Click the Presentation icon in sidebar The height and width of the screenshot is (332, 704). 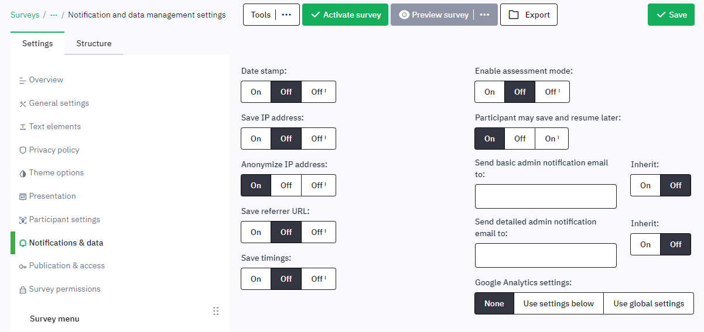[x=23, y=196]
